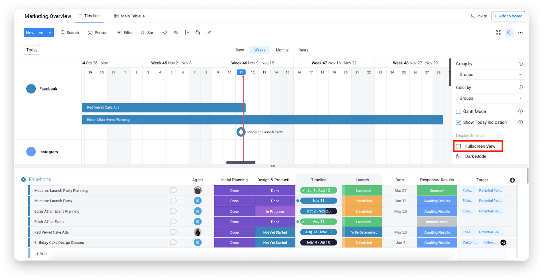The width and height of the screenshot is (543, 279).
Task: Click Color by info icon
Action: pyautogui.click(x=521, y=87)
